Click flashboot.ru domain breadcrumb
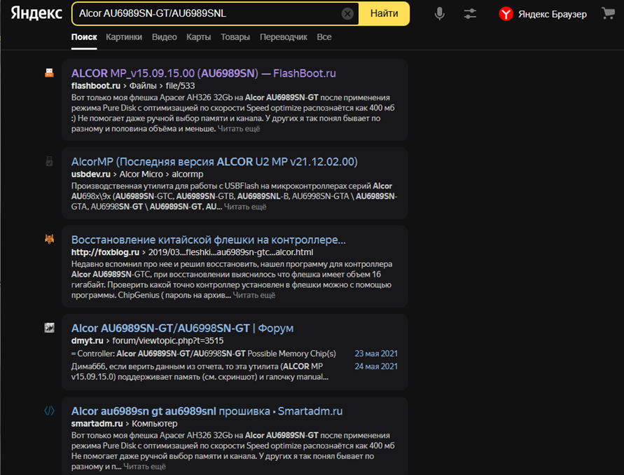This screenshot has height=475, width=624. point(95,85)
